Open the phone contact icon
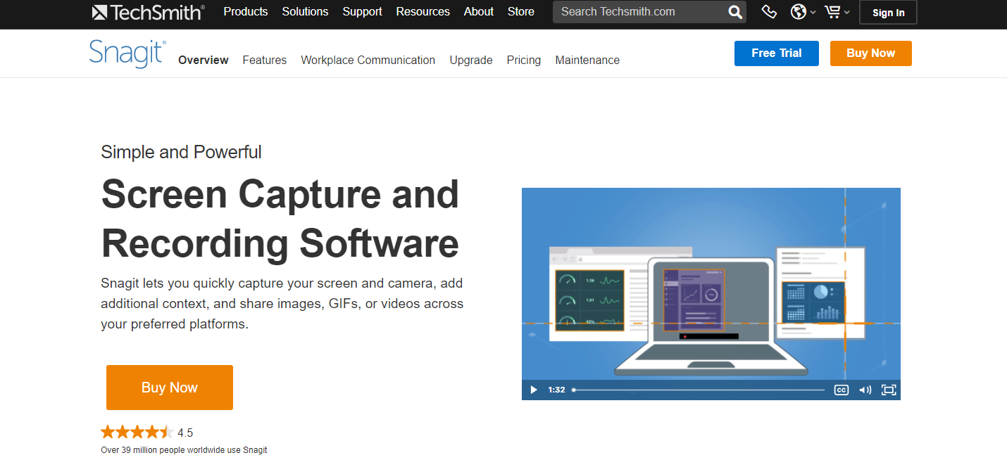1007x460 pixels. click(769, 12)
